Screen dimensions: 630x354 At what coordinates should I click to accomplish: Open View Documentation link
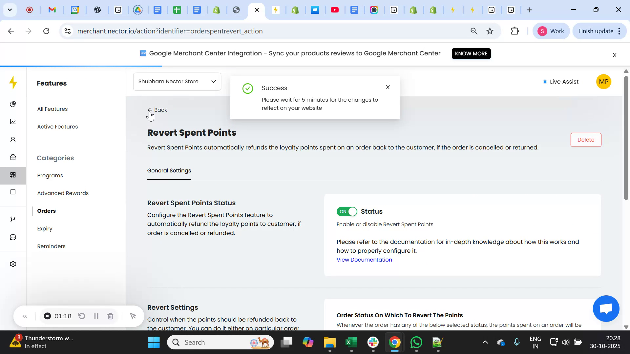click(x=364, y=259)
